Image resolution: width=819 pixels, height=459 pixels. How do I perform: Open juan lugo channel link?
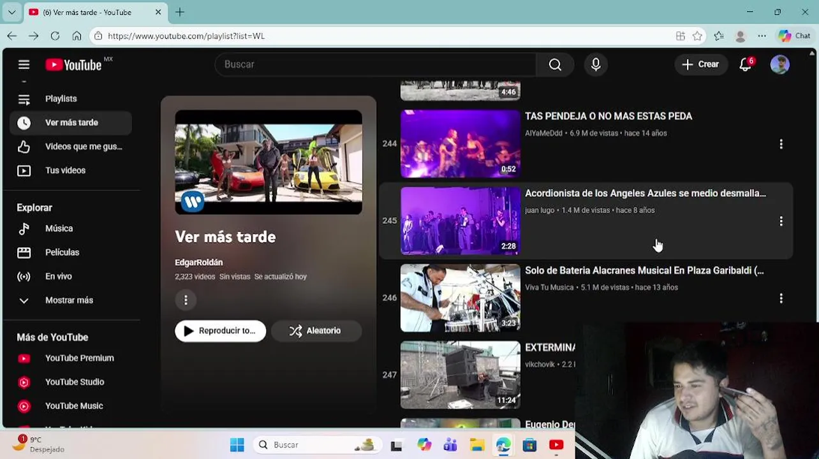click(x=540, y=210)
